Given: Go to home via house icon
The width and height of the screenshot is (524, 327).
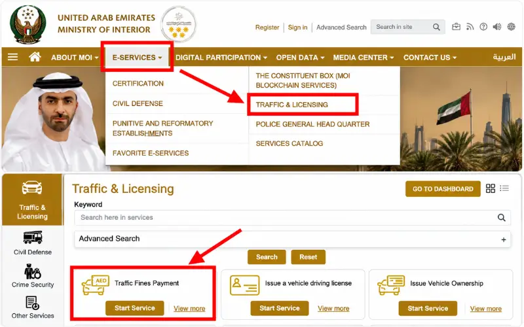Looking at the screenshot, I should pyautogui.click(x=35, y=57).
